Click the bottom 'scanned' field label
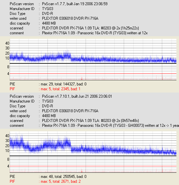The width and height of the screenshot is (179, 185). click(x=16, y=121)
